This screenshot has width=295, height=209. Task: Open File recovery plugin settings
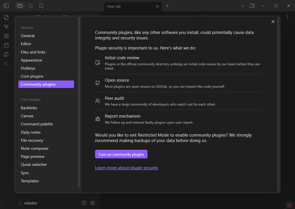[46, 140]
